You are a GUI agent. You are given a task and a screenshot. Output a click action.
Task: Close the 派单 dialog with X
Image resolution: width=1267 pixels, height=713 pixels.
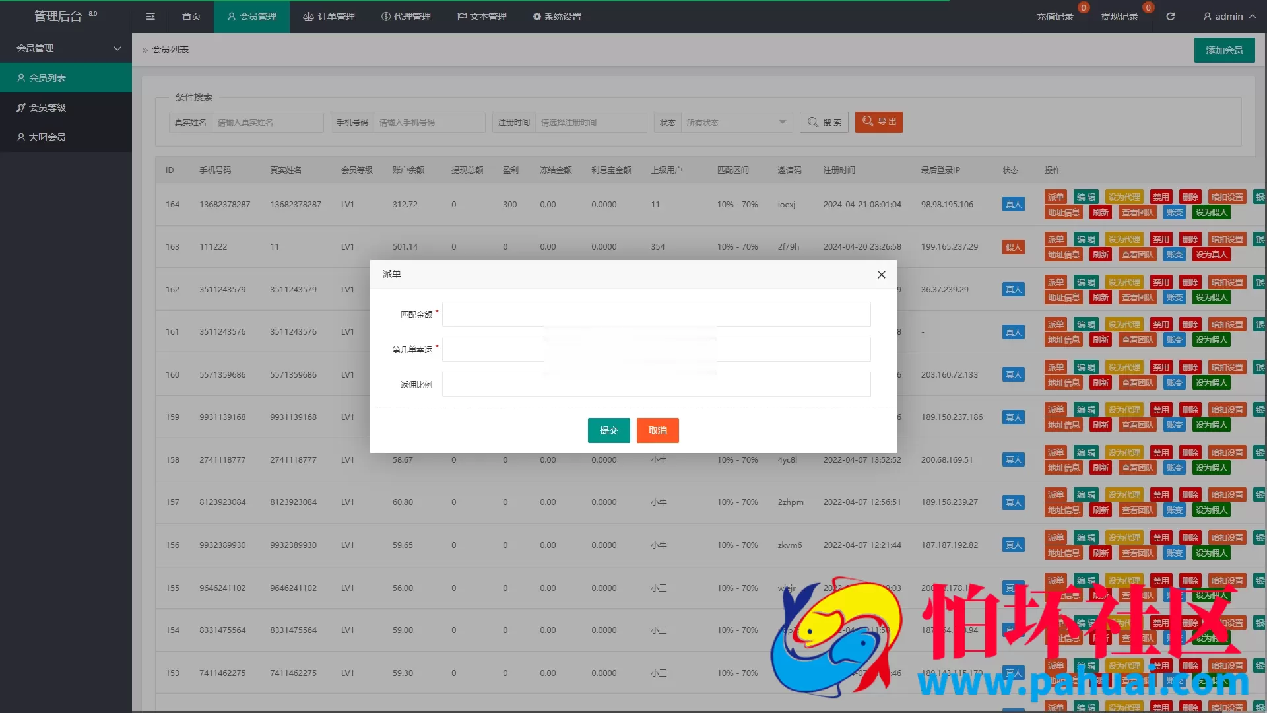coord(881,275)
